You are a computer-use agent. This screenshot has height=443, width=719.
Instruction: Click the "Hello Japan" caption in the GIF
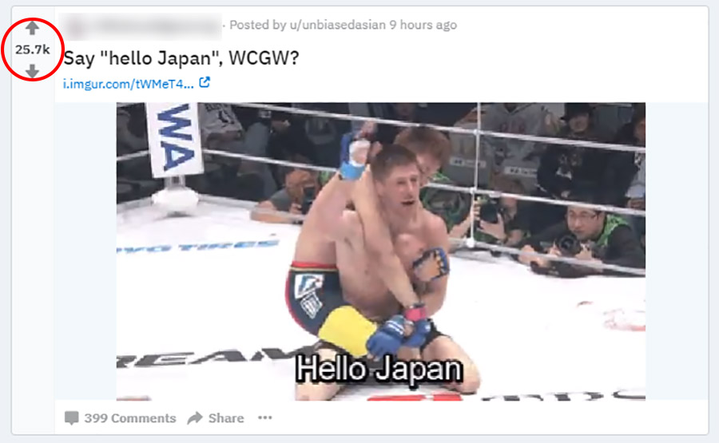coord(379,369)
